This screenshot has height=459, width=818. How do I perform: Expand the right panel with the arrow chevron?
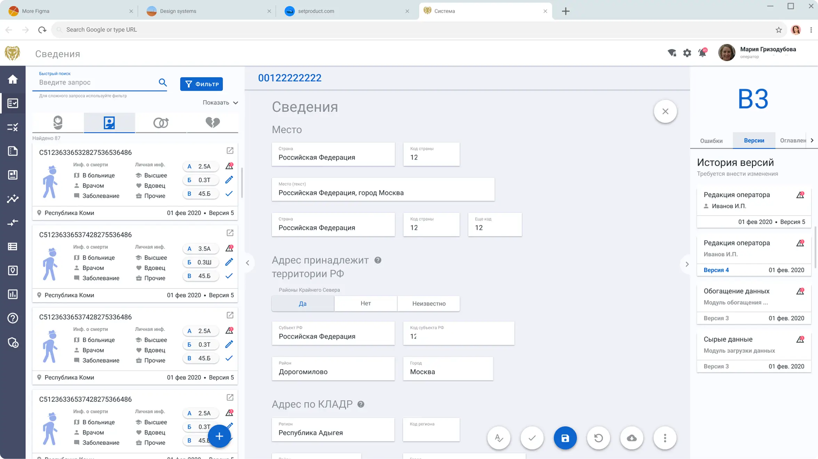[687, 264]
